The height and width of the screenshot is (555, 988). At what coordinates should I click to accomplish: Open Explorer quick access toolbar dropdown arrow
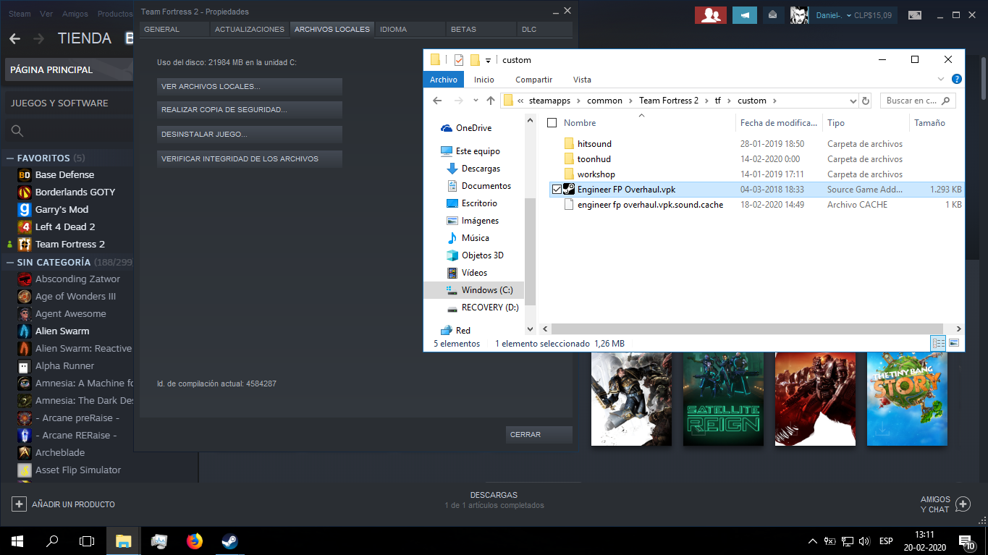[489, 60]
